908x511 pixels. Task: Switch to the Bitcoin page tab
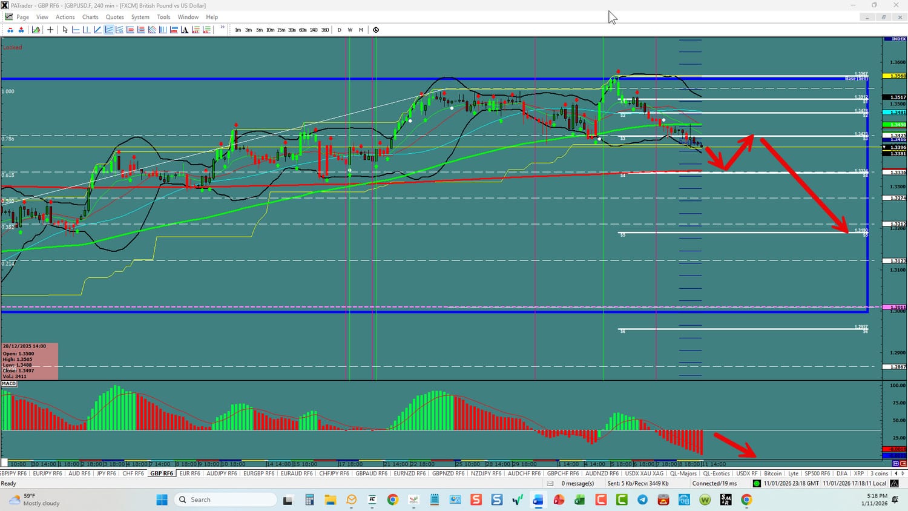click(772, 473)
